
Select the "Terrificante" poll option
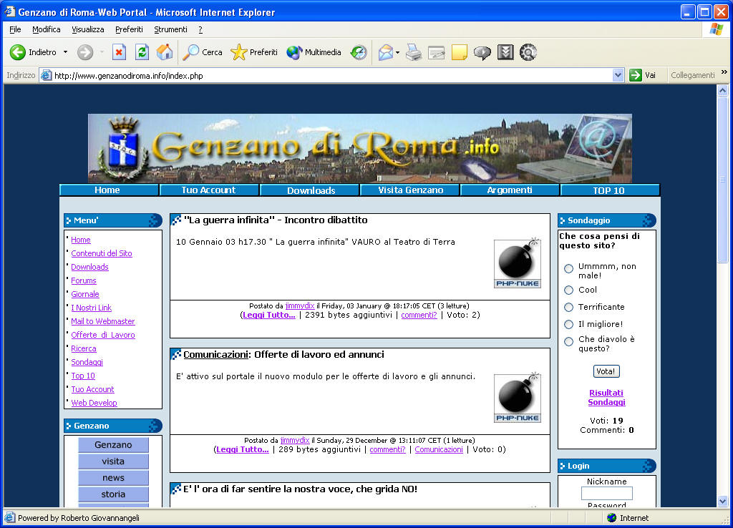coord(568,308)
